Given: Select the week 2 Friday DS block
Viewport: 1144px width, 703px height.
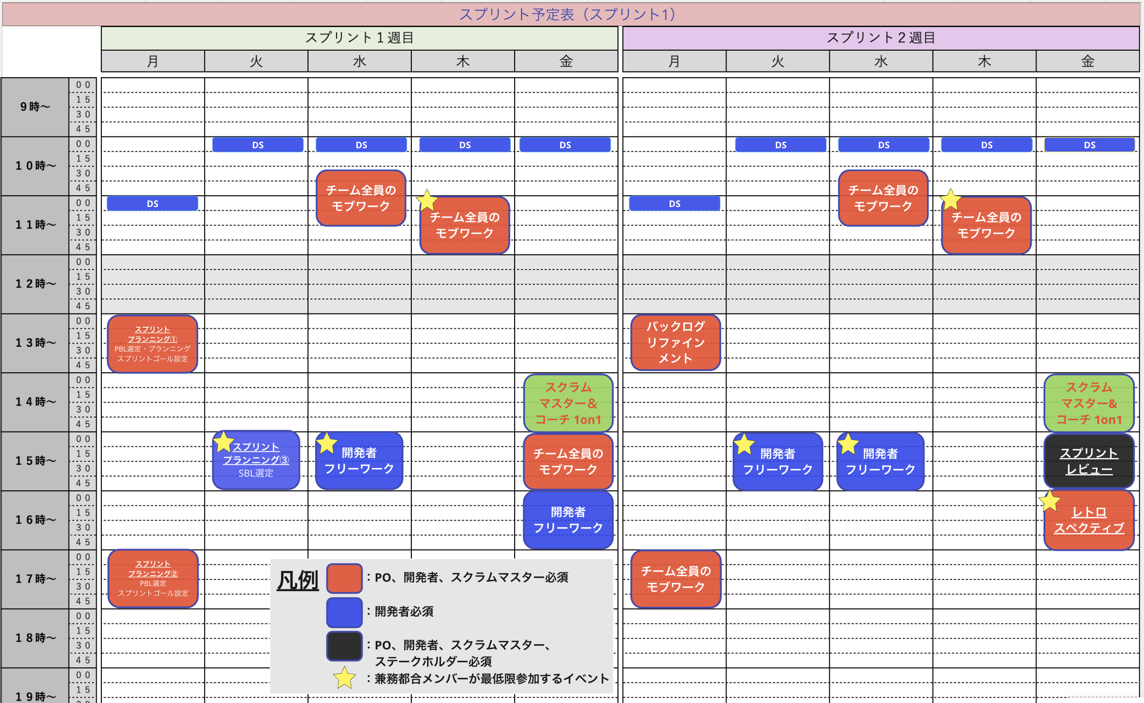Looking at the screenshot, I should tap(1090, 145).
